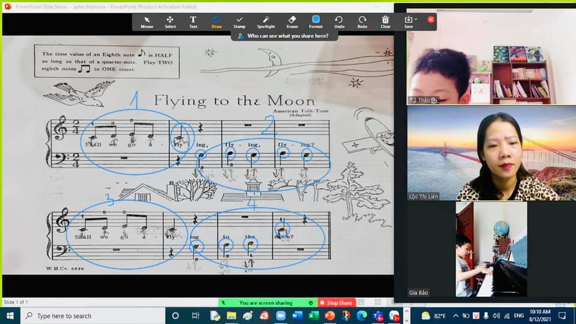Undo the last annotation

point(339,22)
